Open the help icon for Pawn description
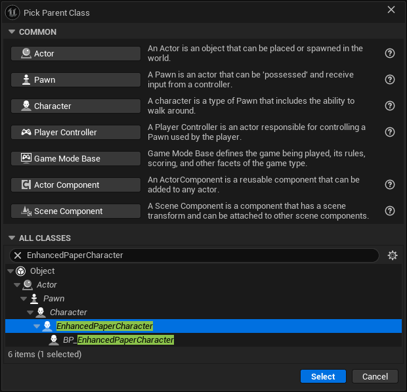 [x=390, y=79]
